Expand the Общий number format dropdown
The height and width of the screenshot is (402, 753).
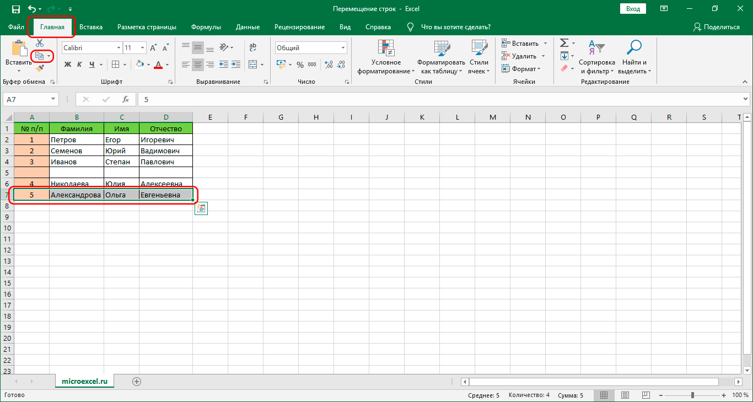343,48
